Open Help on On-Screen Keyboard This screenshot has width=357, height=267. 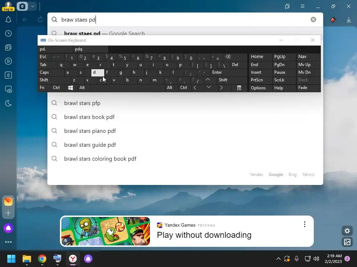pos(284,88)
